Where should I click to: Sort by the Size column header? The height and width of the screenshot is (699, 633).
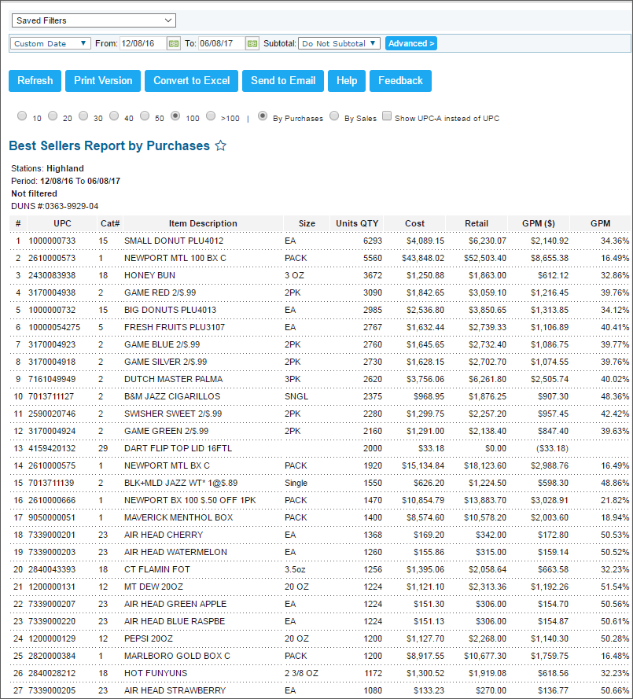307,224
